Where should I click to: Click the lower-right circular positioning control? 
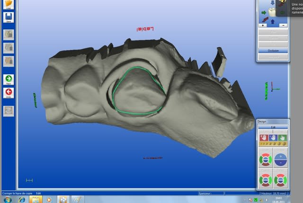(x=281, y=179)
